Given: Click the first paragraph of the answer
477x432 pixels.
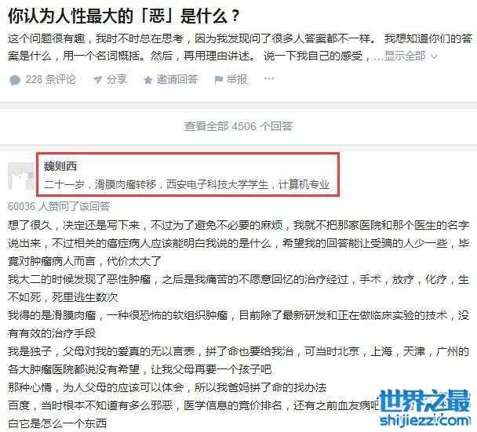Looking at the screenshot, I should click(238, 243).
